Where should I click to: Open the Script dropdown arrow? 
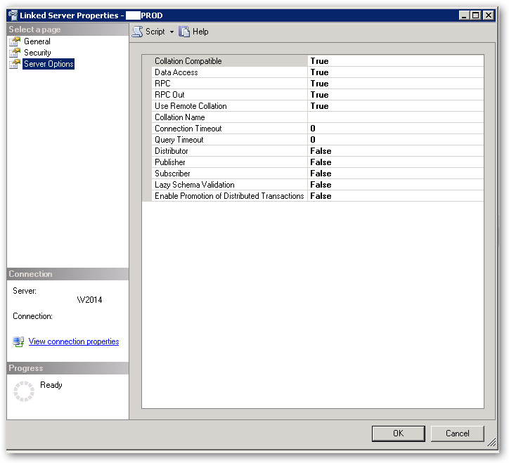click(172, 32)
